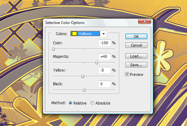
Task: Click the Save... settings button
Action: pyautogui.click(x=136, y=65)
